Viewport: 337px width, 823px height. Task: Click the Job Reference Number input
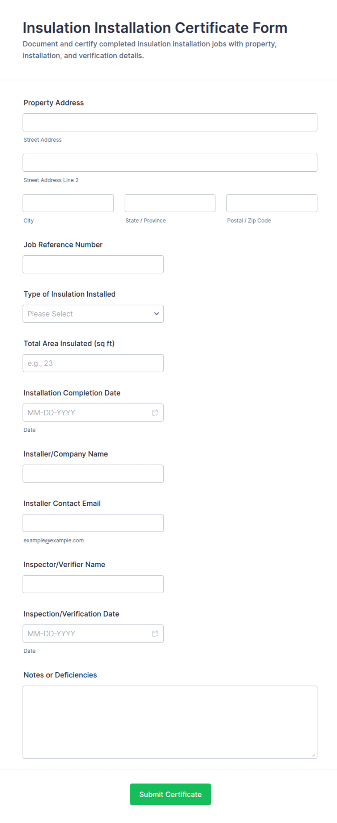[x=93, y=264]
